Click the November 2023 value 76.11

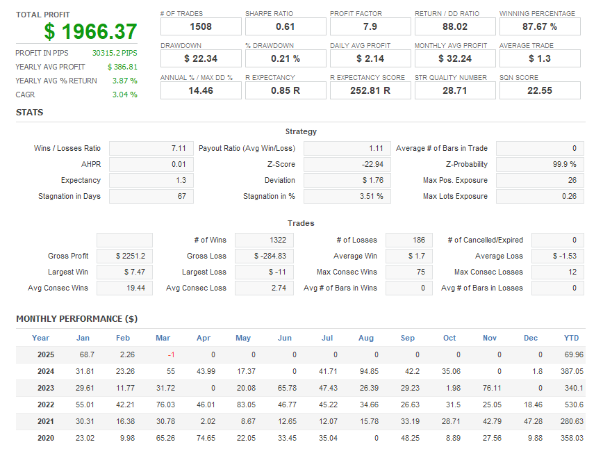493,388
